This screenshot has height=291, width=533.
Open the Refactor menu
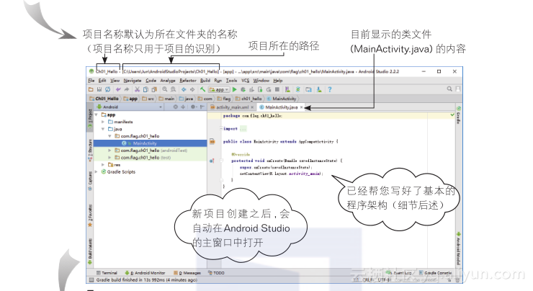pos(188,81)
